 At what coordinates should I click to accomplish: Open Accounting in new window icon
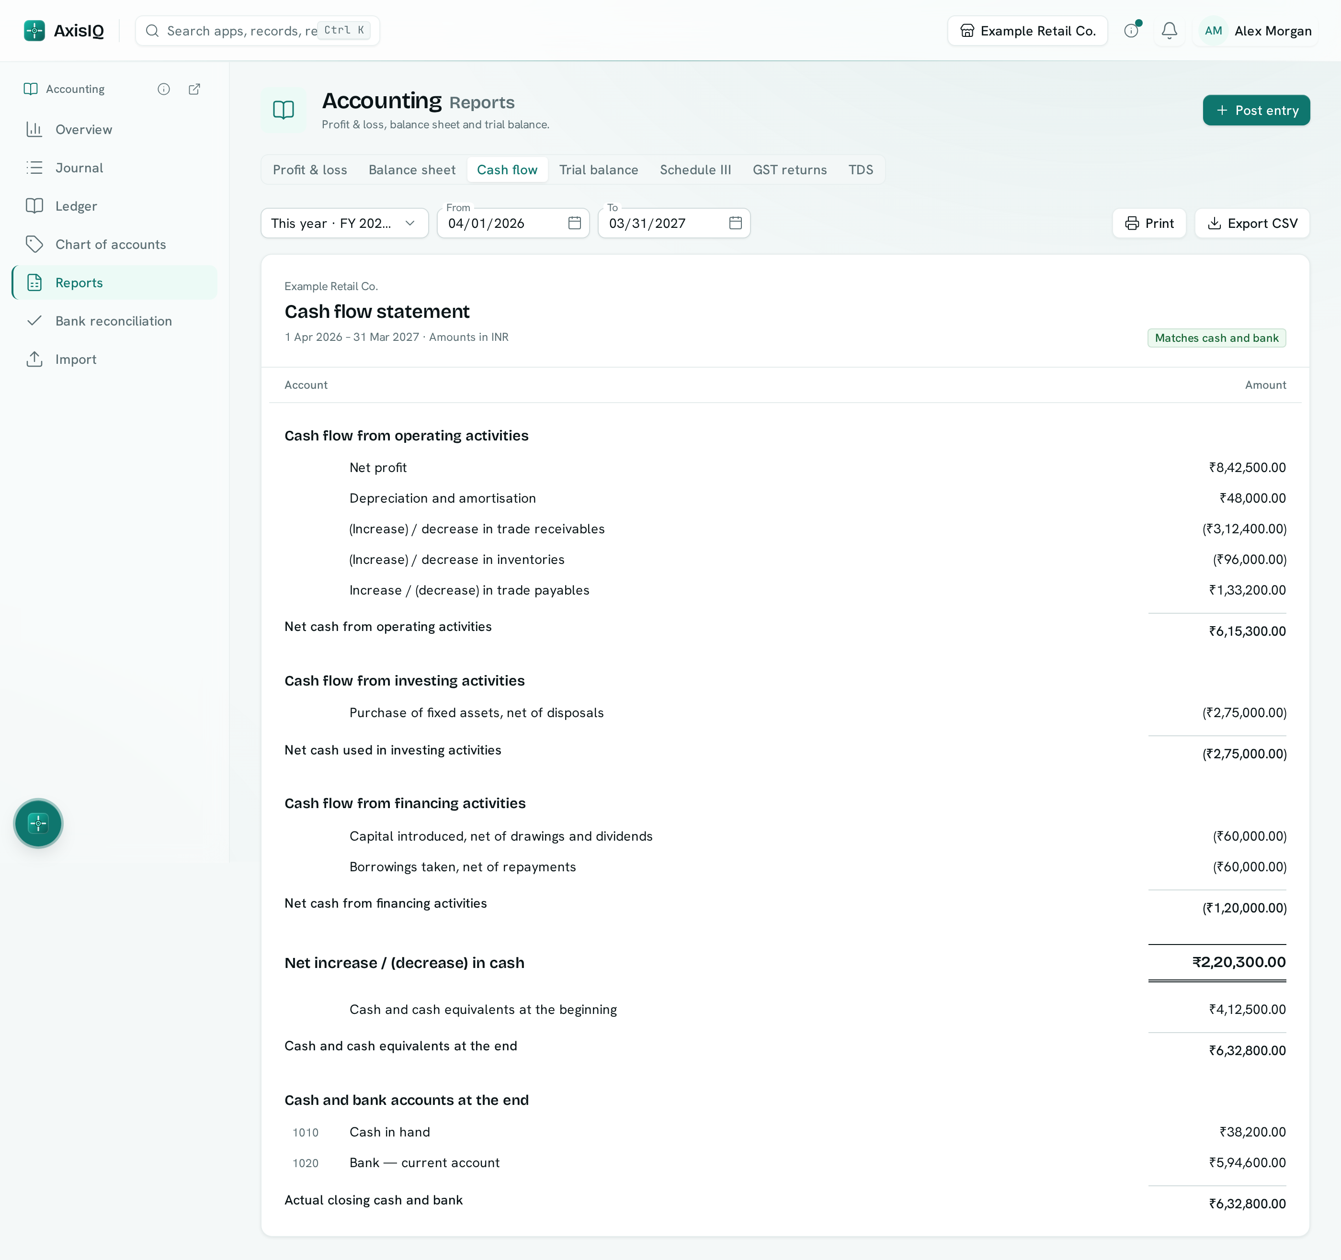194,89
